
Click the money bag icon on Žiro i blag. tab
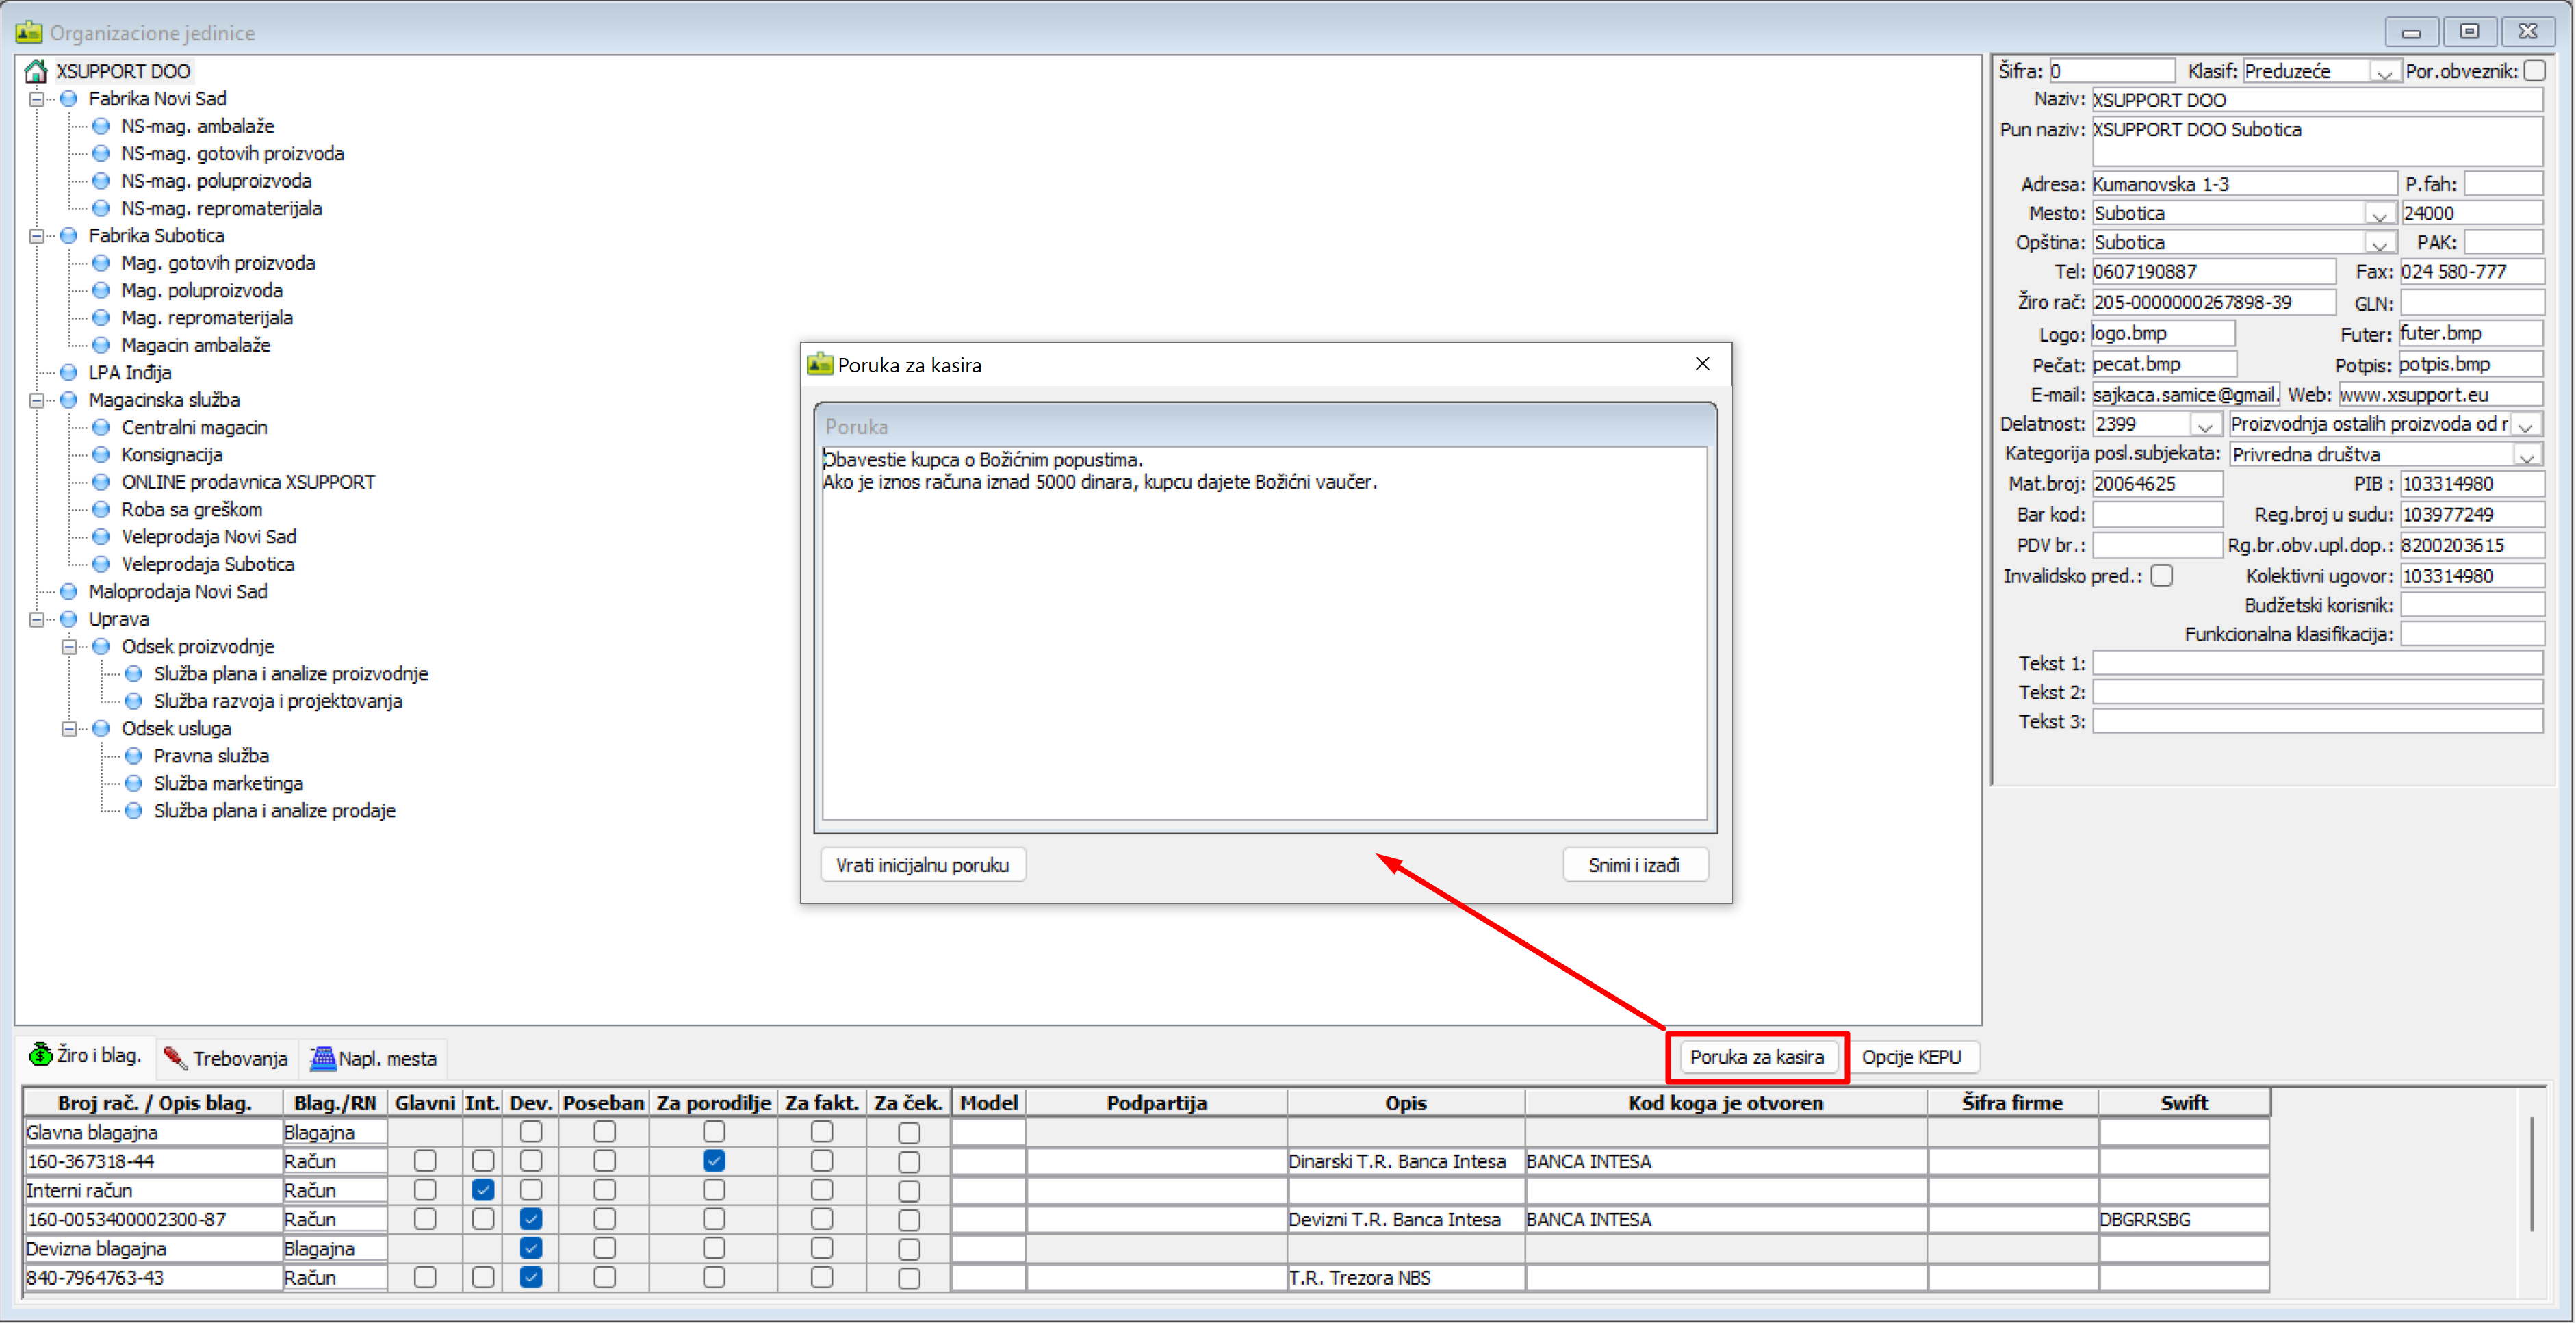[40, 1055]
